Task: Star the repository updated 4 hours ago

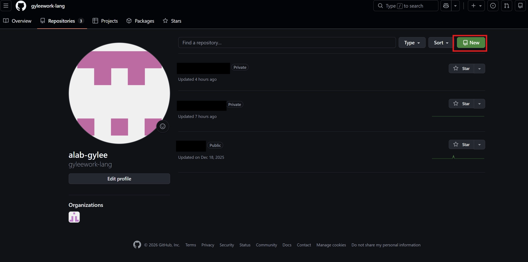Action: click(461, 69)
